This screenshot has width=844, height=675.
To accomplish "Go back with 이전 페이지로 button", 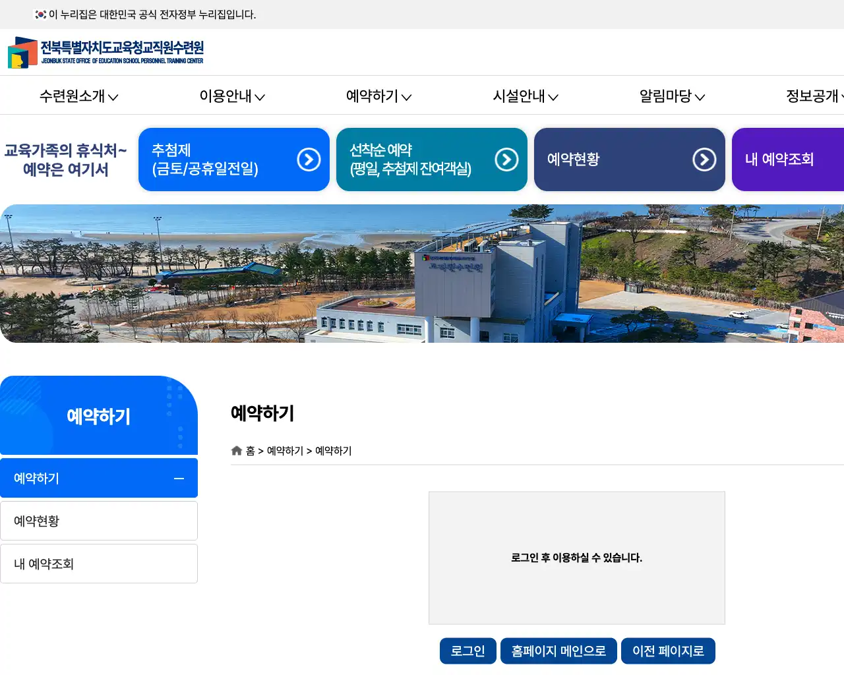I will tap(668, 651).
